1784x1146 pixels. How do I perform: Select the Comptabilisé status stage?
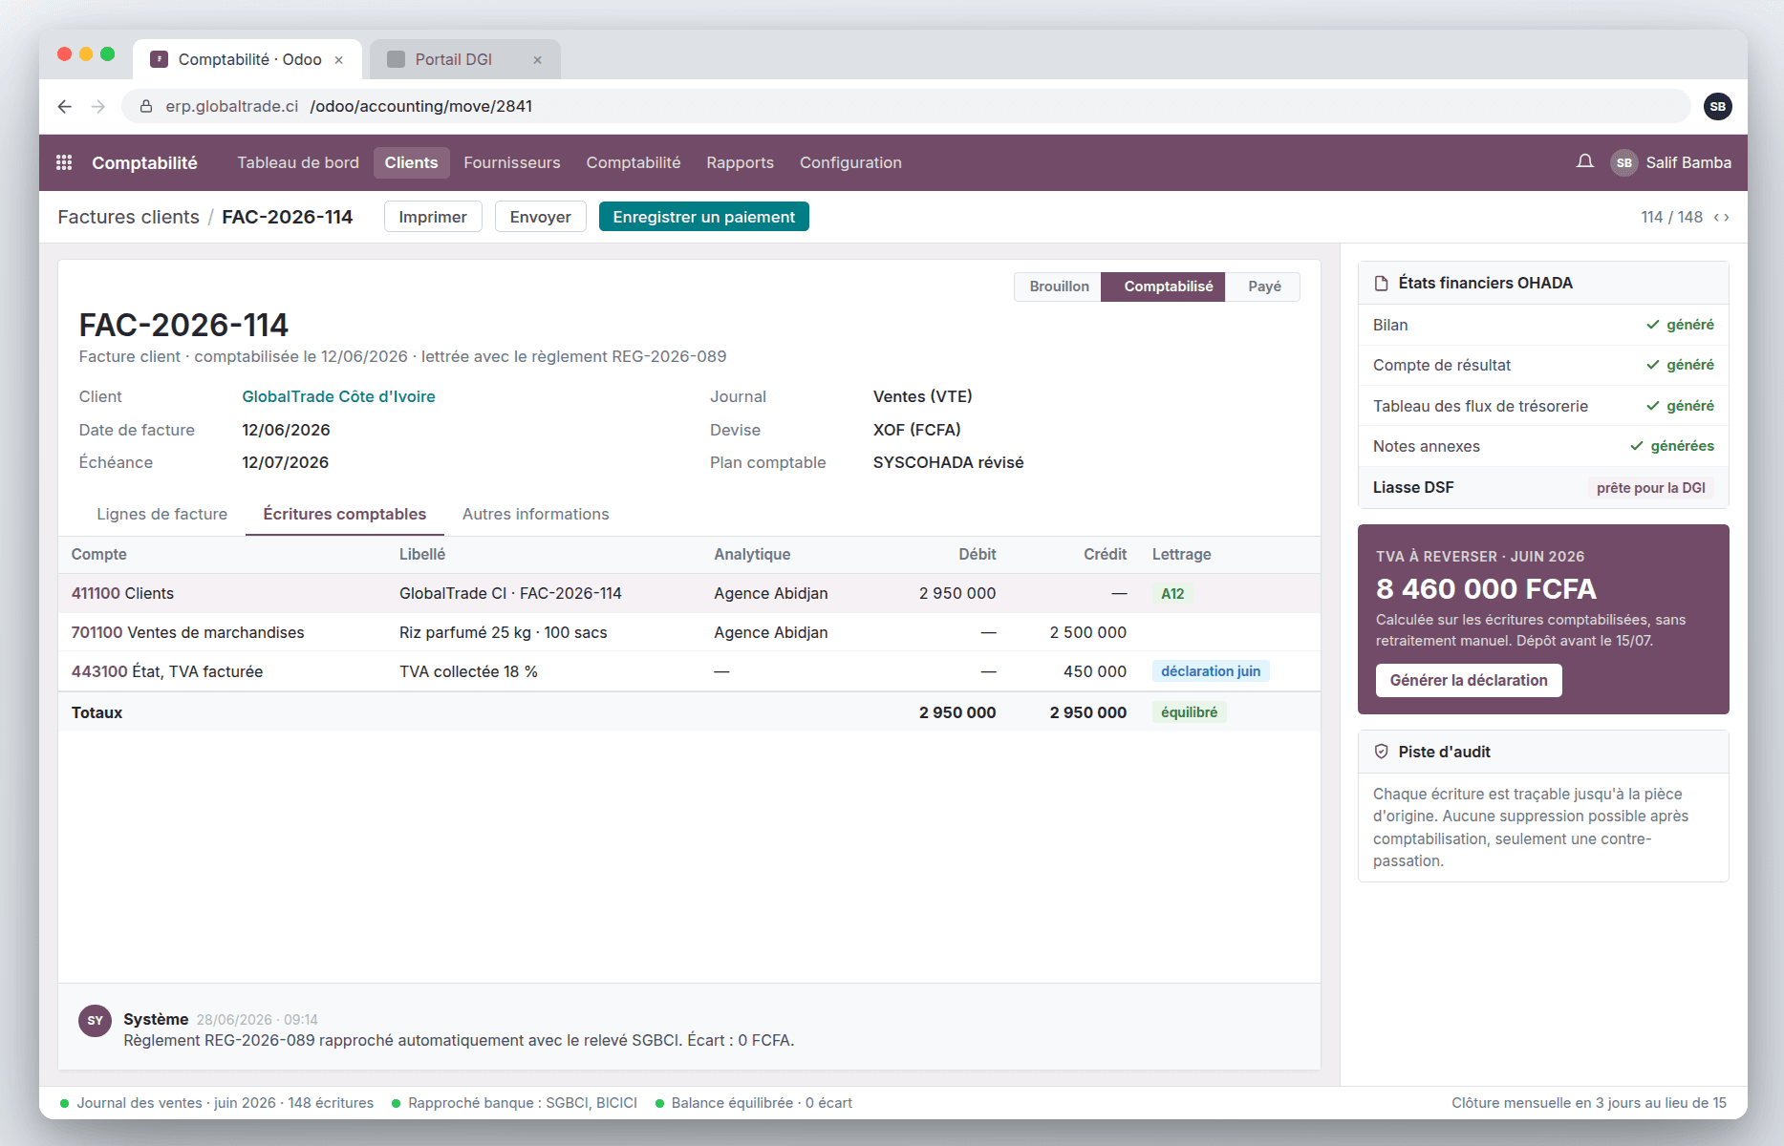click(1164, 286)
